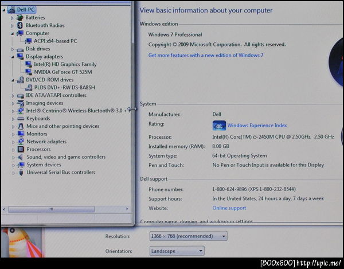
Task: Collapse the Display adapters node arrow
Action: pyautogui.click(x=13, y=57)
